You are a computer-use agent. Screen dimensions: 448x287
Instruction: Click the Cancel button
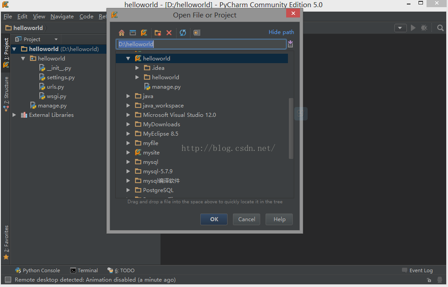tap(246, 219)
